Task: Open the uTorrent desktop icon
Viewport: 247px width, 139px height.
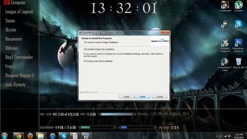Action: (x=239, y=6)
